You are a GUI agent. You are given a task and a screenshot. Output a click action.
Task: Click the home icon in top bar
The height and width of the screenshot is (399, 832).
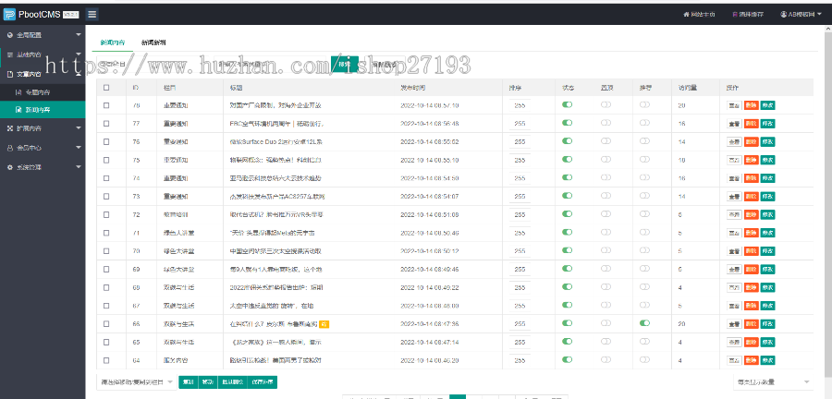coord(686,14)
